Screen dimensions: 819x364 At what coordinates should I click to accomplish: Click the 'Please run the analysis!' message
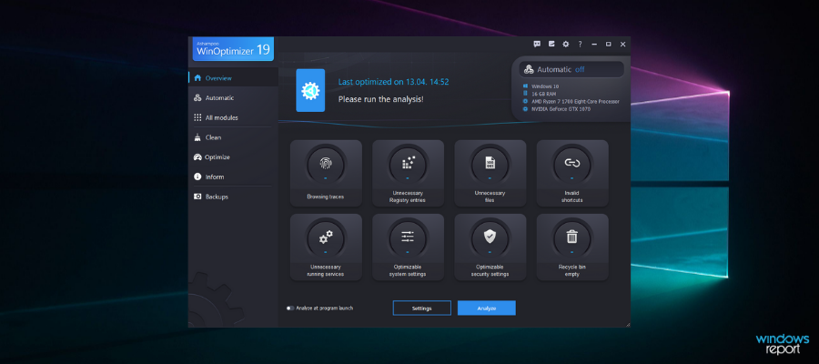tap(380, 98)
